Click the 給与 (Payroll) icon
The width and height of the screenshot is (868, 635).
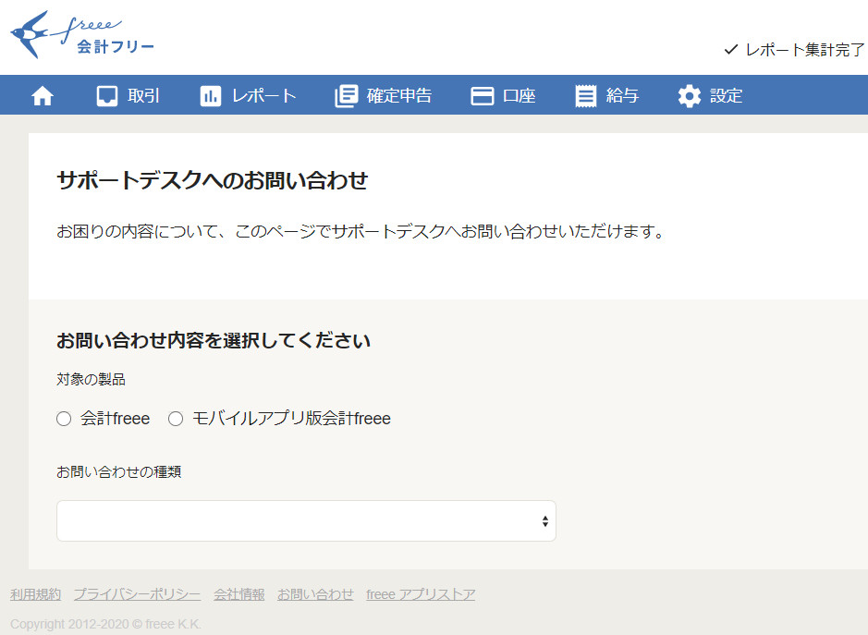click(x=585, y=94)
